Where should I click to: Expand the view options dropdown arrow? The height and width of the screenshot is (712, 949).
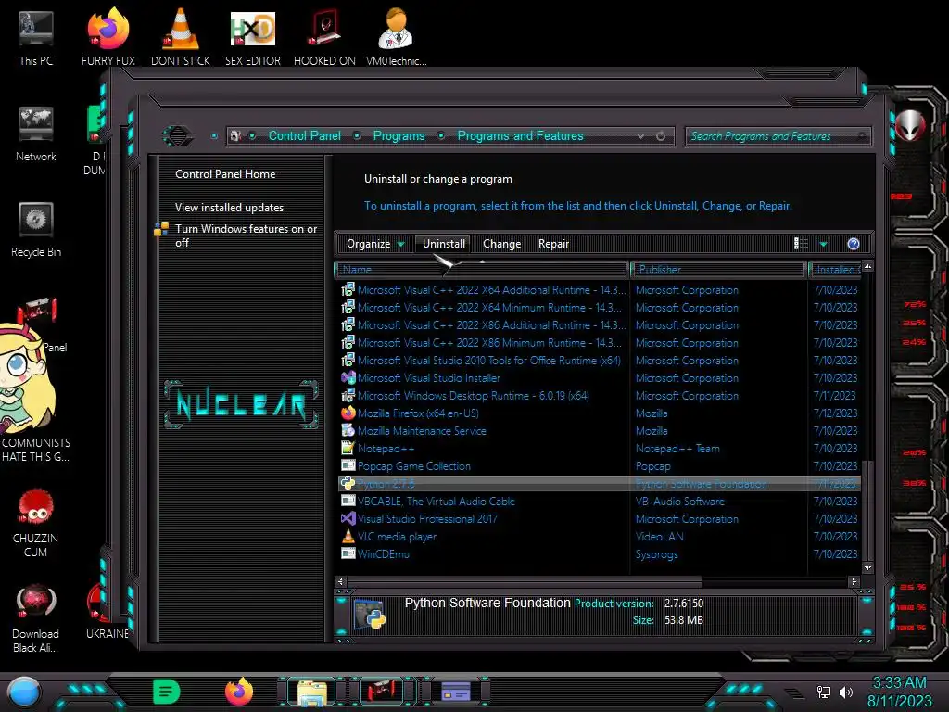point(823,244)
